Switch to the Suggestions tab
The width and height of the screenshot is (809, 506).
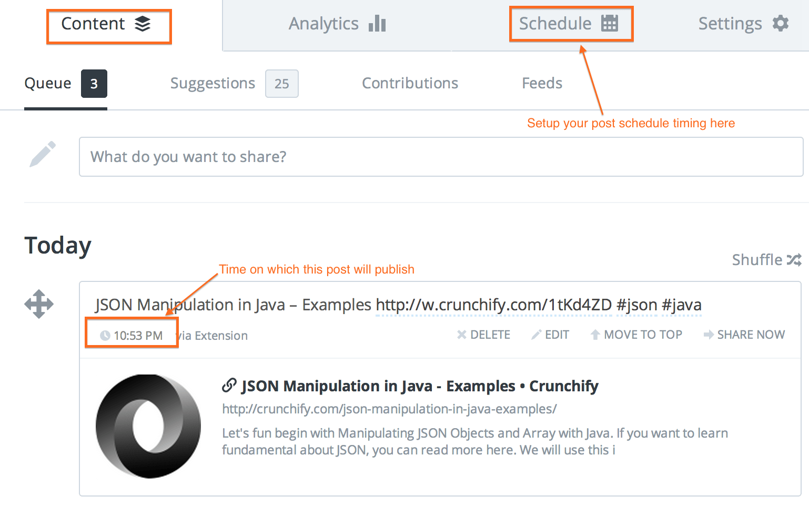coord(234,83)
